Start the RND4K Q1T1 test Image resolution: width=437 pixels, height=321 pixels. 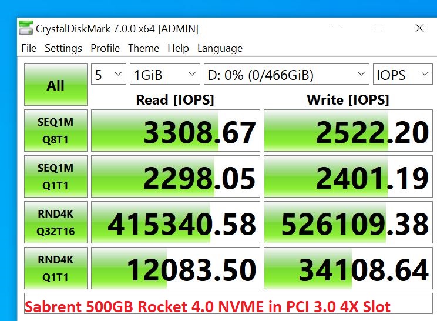pos(56,268)
